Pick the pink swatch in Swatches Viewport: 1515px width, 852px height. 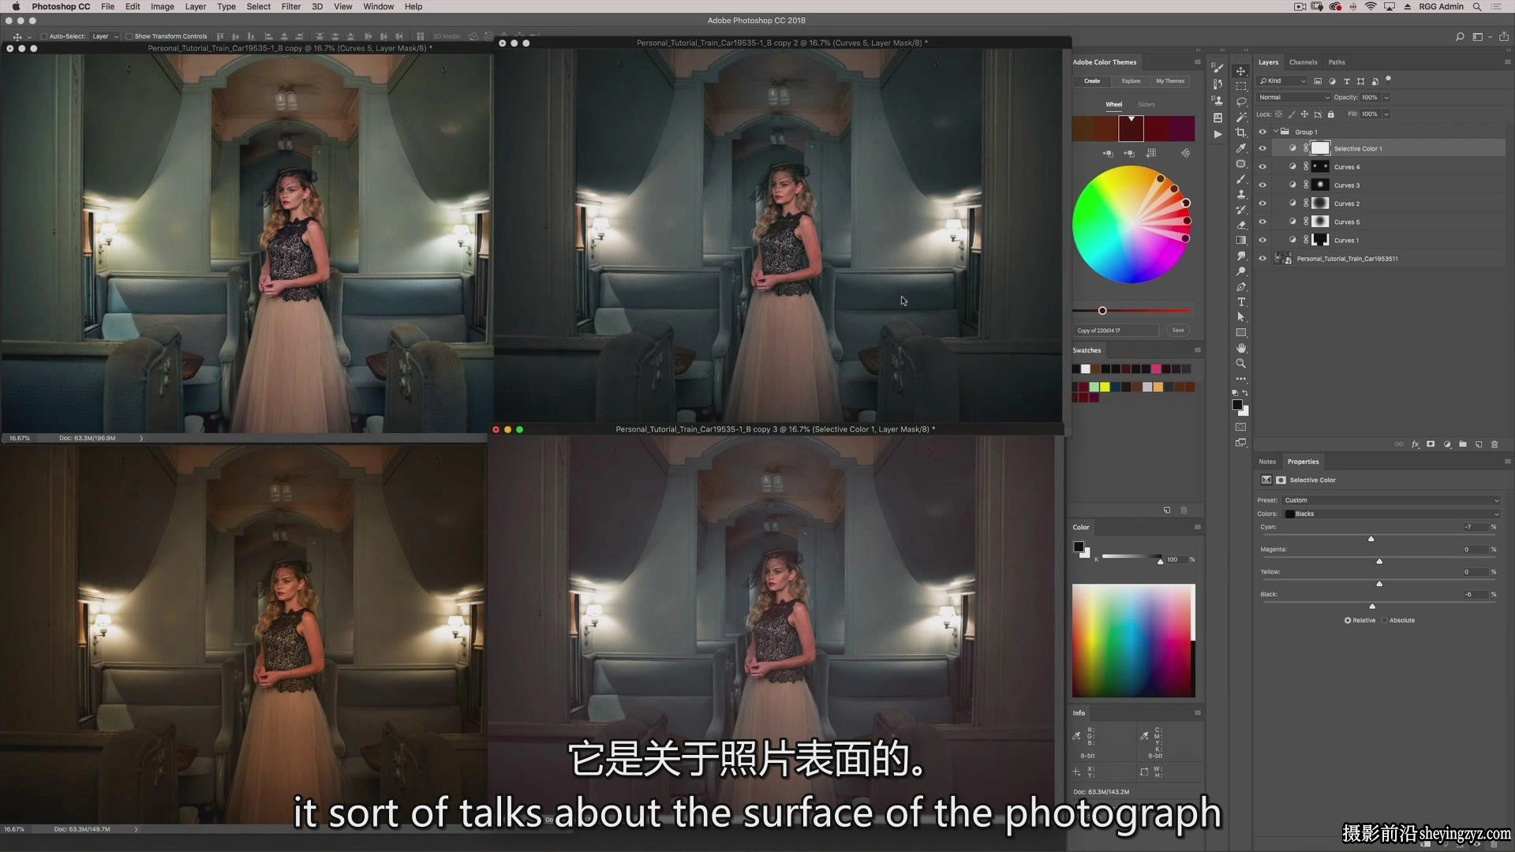(x=1156, y=369)
